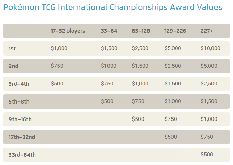Click $2,500 in the 3rd–4th row
233x165 pixels.
click(209, 83)
